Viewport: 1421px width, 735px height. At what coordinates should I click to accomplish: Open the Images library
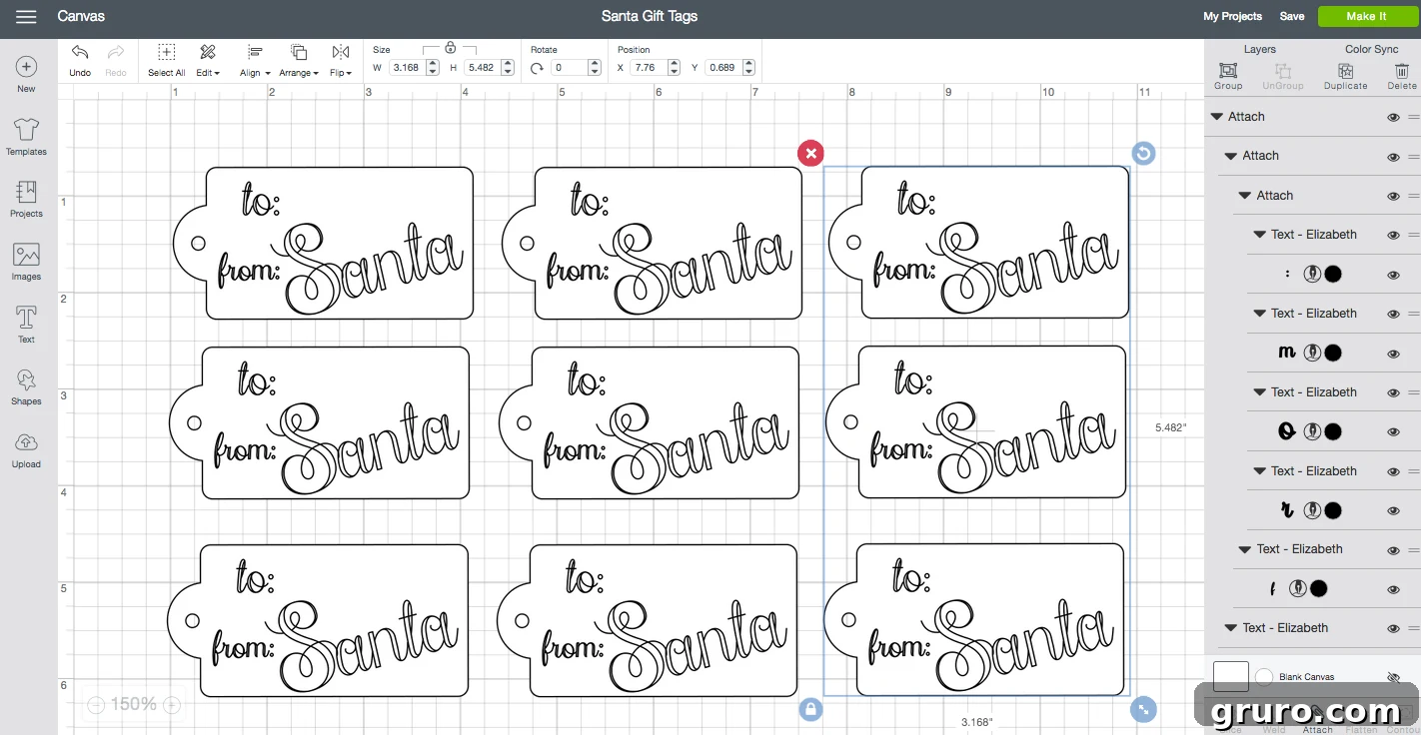point(26,255)
